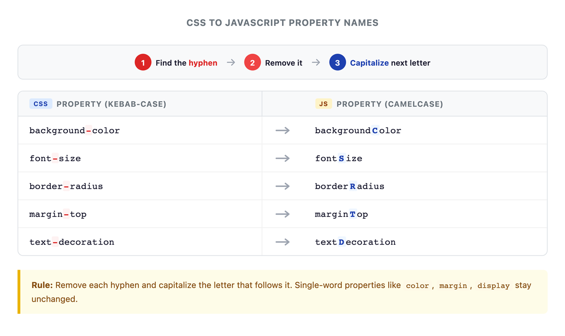Click the highlighted hyphen in margin-top

pos(66,214)
